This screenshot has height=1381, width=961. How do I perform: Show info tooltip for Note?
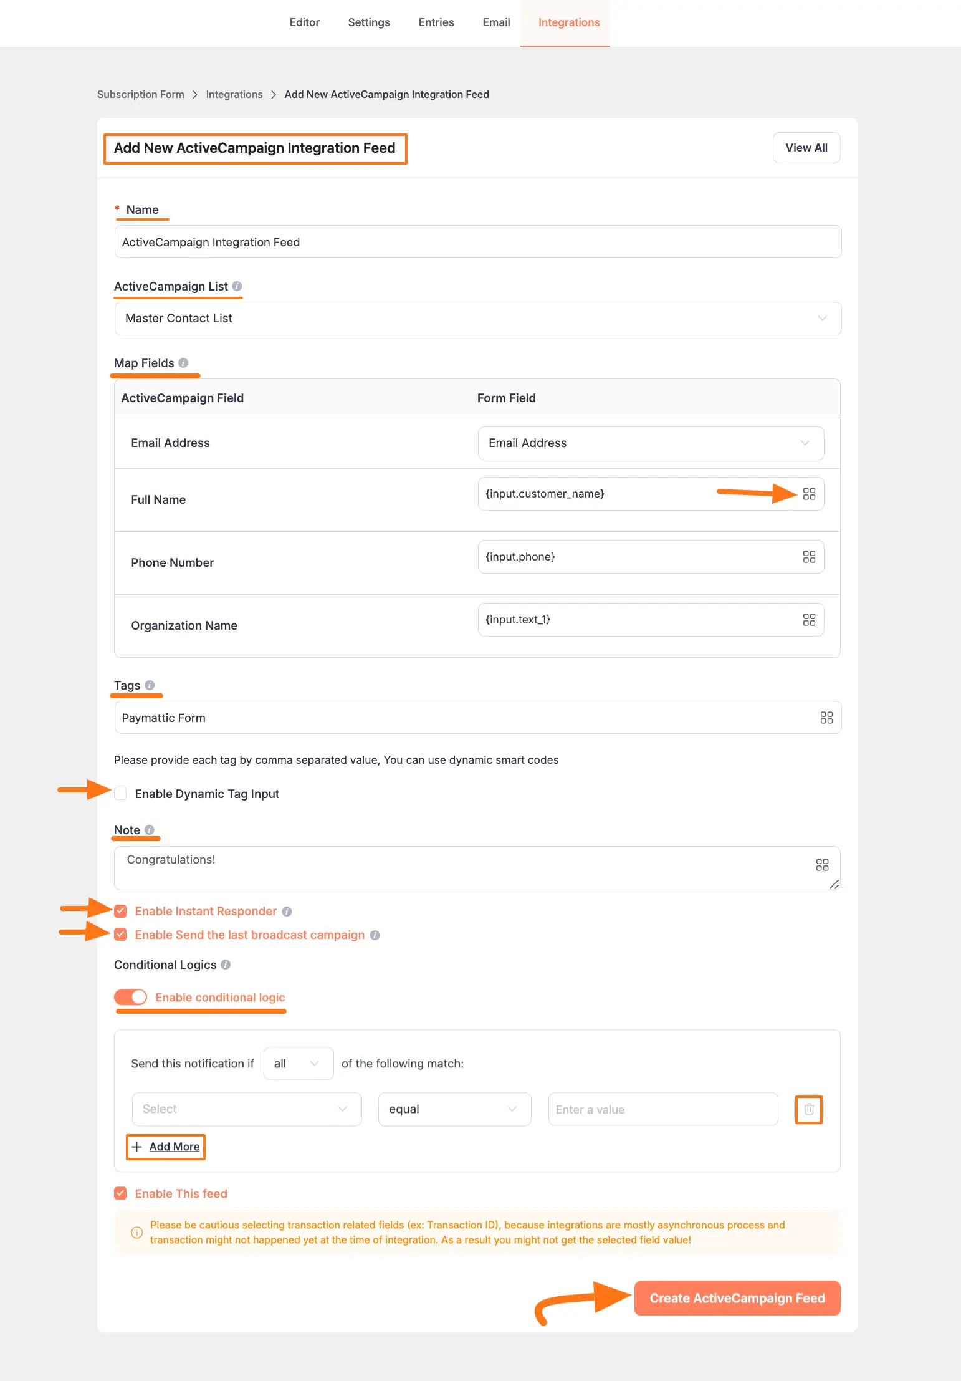149,830
